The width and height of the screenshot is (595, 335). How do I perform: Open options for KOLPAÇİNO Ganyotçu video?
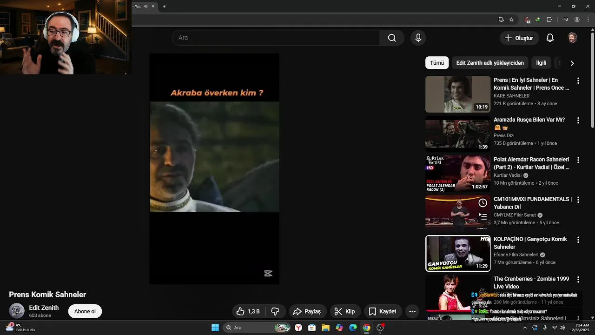point(578,240)
